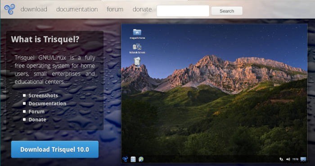This screenshot has height=166, width=315.
Task: Click the network connection tray icon
Action: (x=281, y=159)
